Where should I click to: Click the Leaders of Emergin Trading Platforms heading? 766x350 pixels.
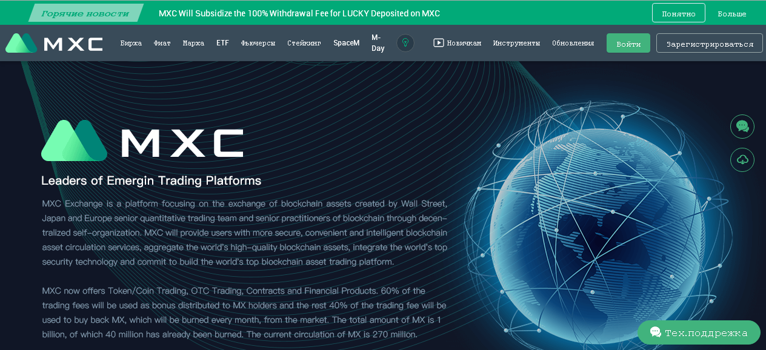pos(151,180)
